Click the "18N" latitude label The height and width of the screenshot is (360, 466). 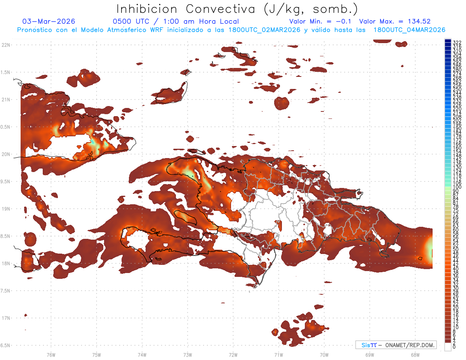(6, 263)
